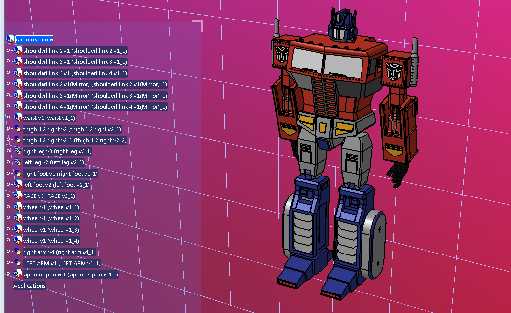Click the shoulderl link 4 v1(Mirror)_1 part icon
This screenshot has width=511, height=313.
click(18, 106)
